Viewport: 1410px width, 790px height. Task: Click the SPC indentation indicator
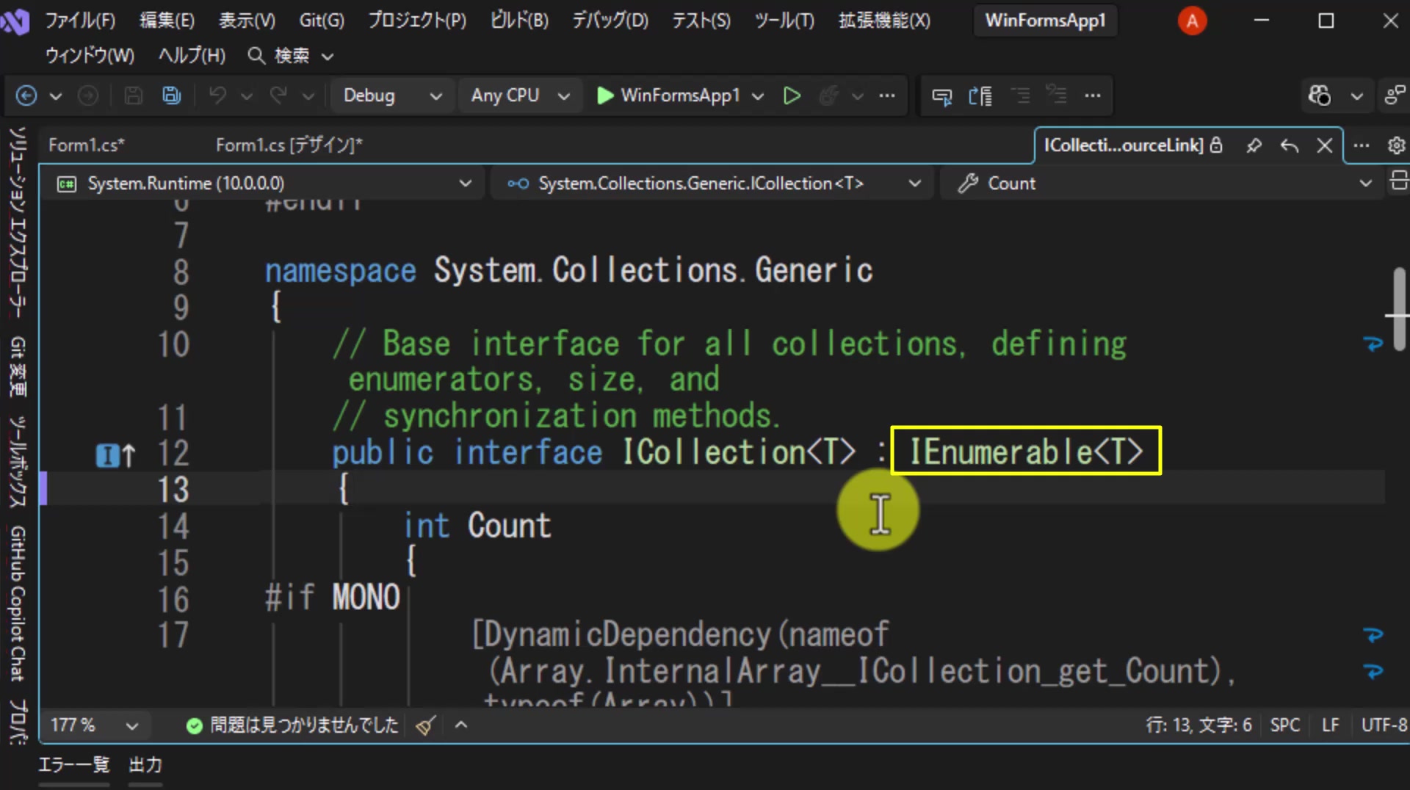tap(1285, 725)
